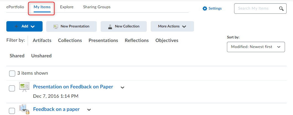Image resolution: width=293 pixels, height=115 pixels.
Task: Switch to the Explore tab
Action: tap(67, 7)
